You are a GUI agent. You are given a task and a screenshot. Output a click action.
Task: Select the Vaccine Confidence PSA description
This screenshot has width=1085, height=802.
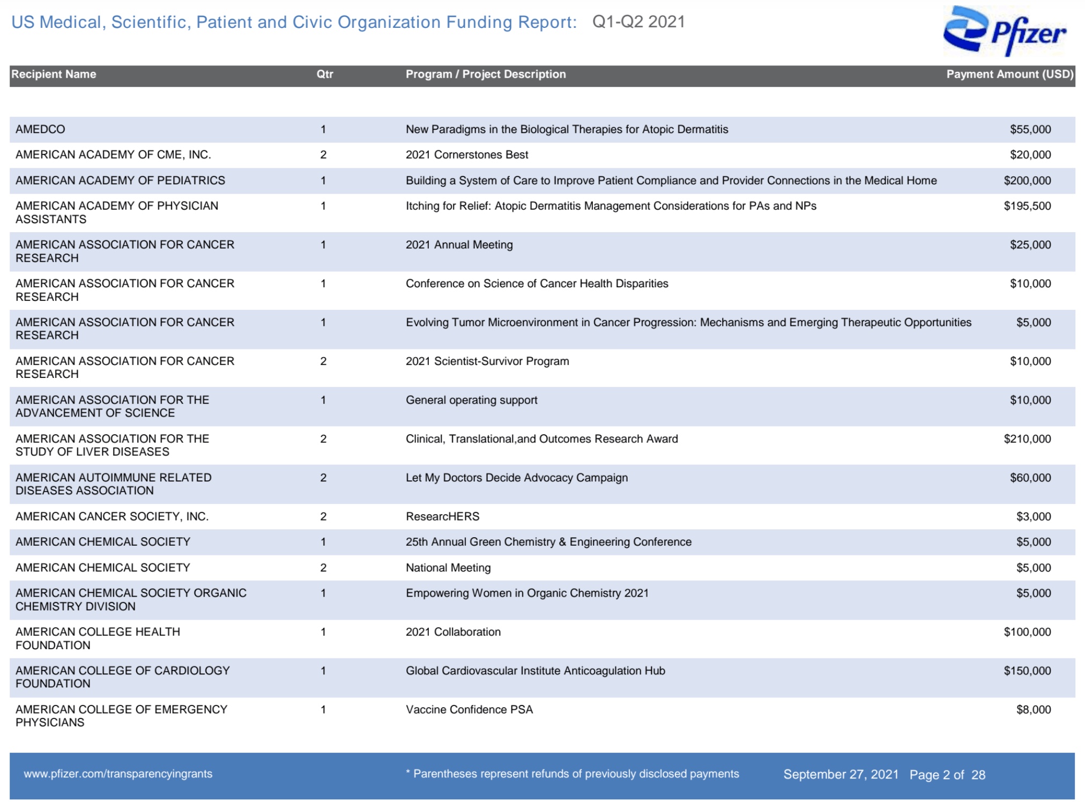pyautogui.click(x=469, y=709)
